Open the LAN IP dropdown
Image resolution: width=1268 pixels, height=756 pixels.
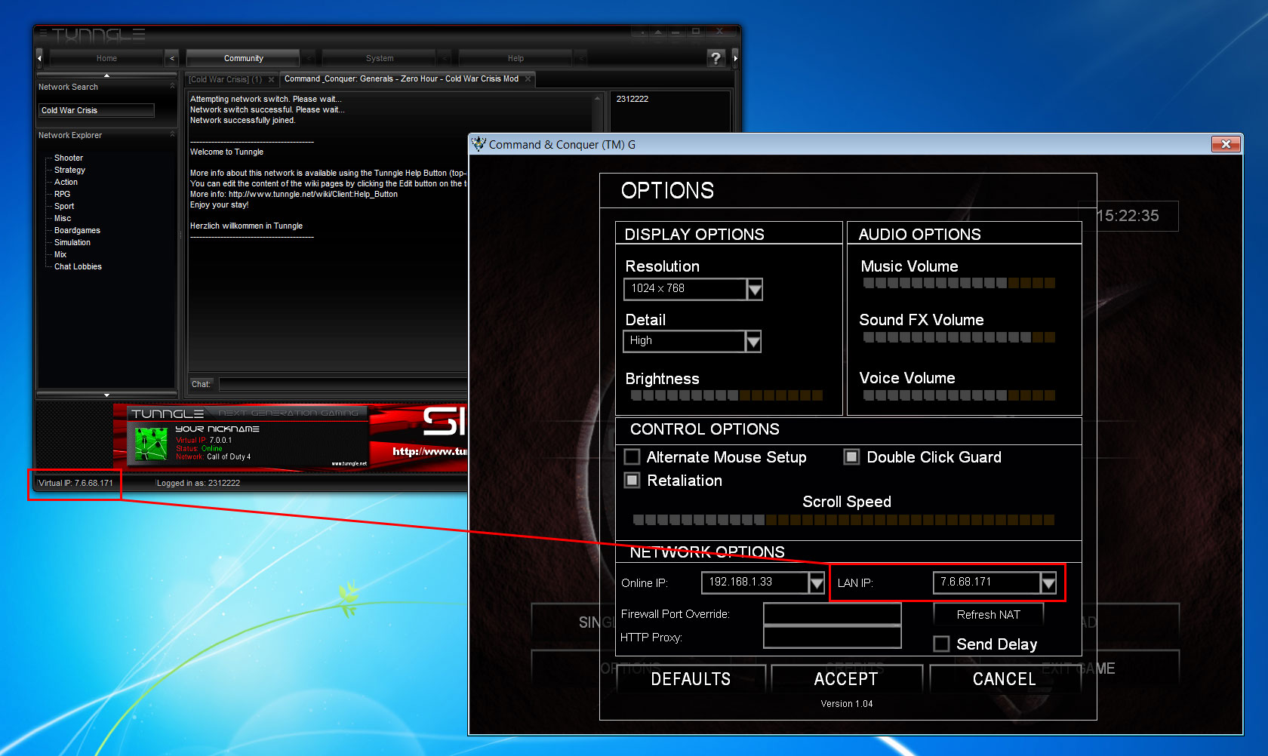1048,582
